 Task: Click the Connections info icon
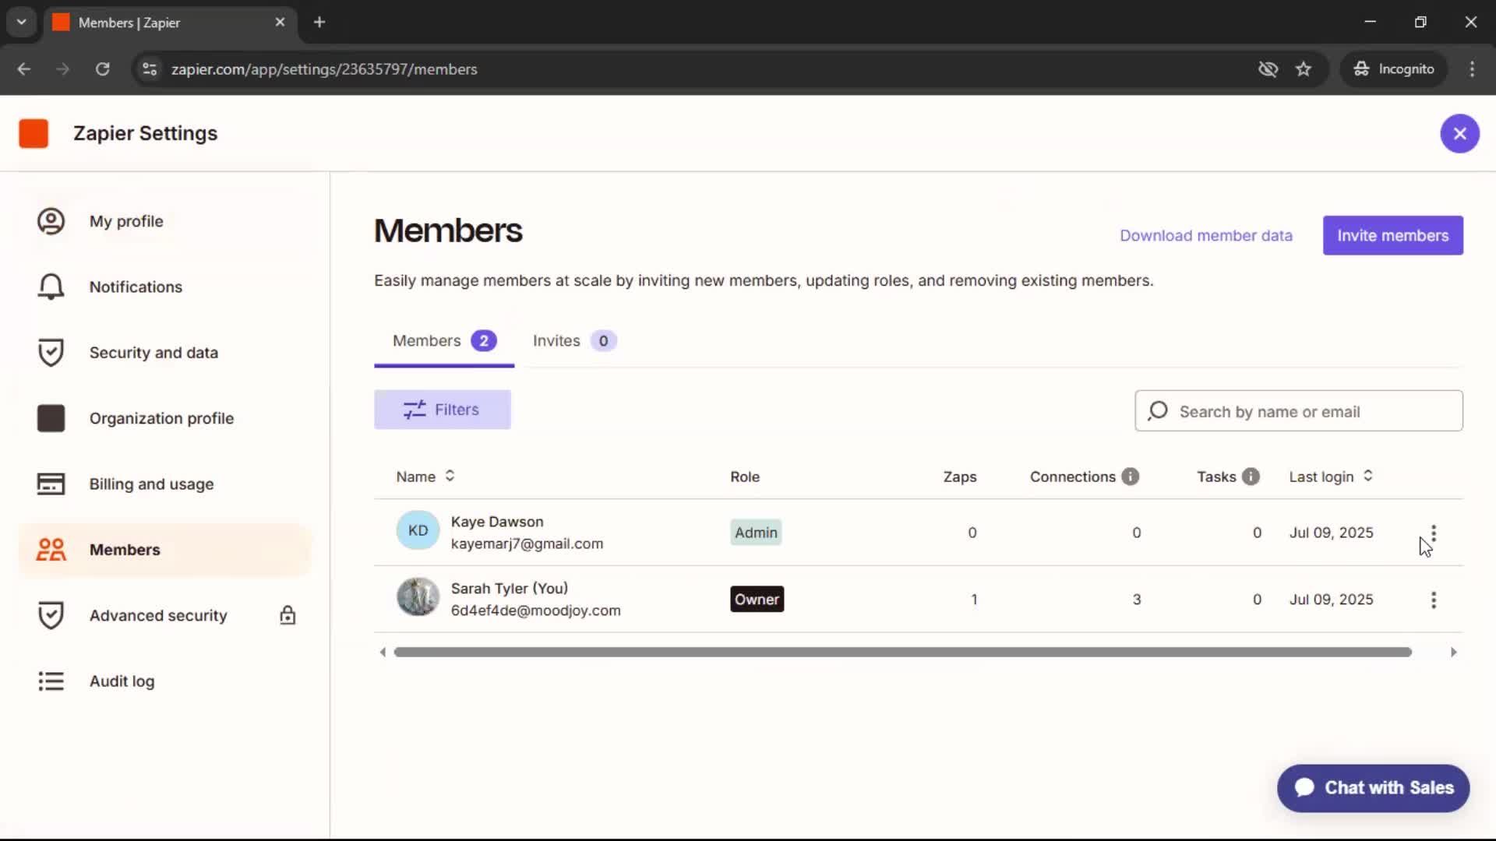[x=1130, y=477]
